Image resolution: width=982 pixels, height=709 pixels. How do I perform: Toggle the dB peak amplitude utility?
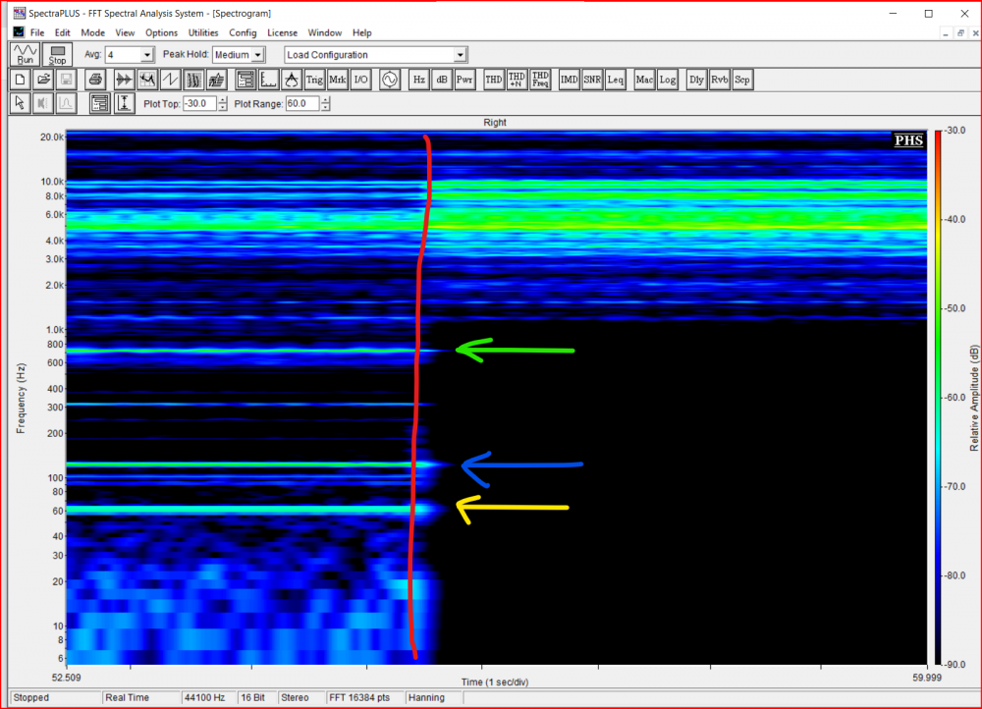pos(442,80)
